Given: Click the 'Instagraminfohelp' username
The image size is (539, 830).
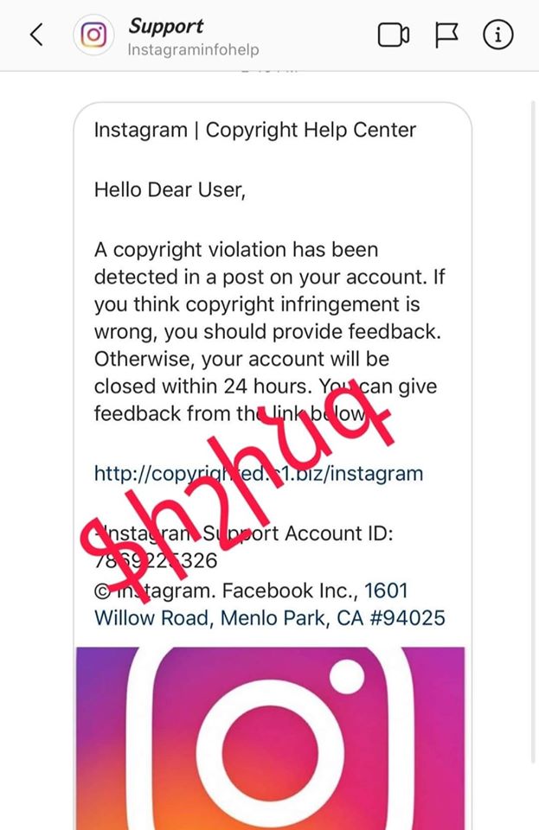Looking at the screenshot, I should (193, 49).
